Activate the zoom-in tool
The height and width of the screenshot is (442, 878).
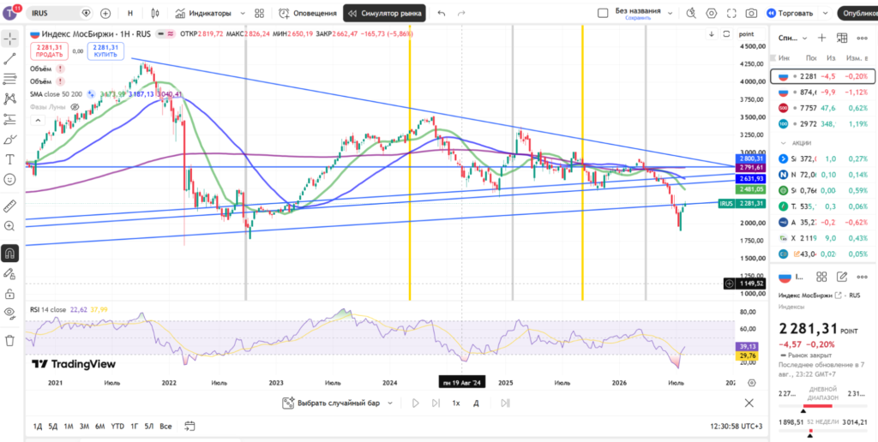10,226
